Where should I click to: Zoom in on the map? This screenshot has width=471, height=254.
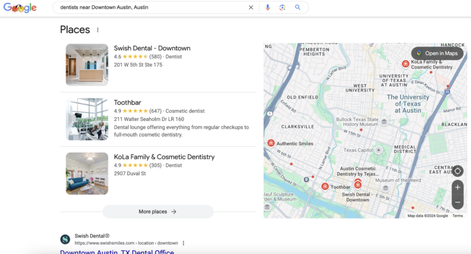pyautogui.click(x=458, y=187)
